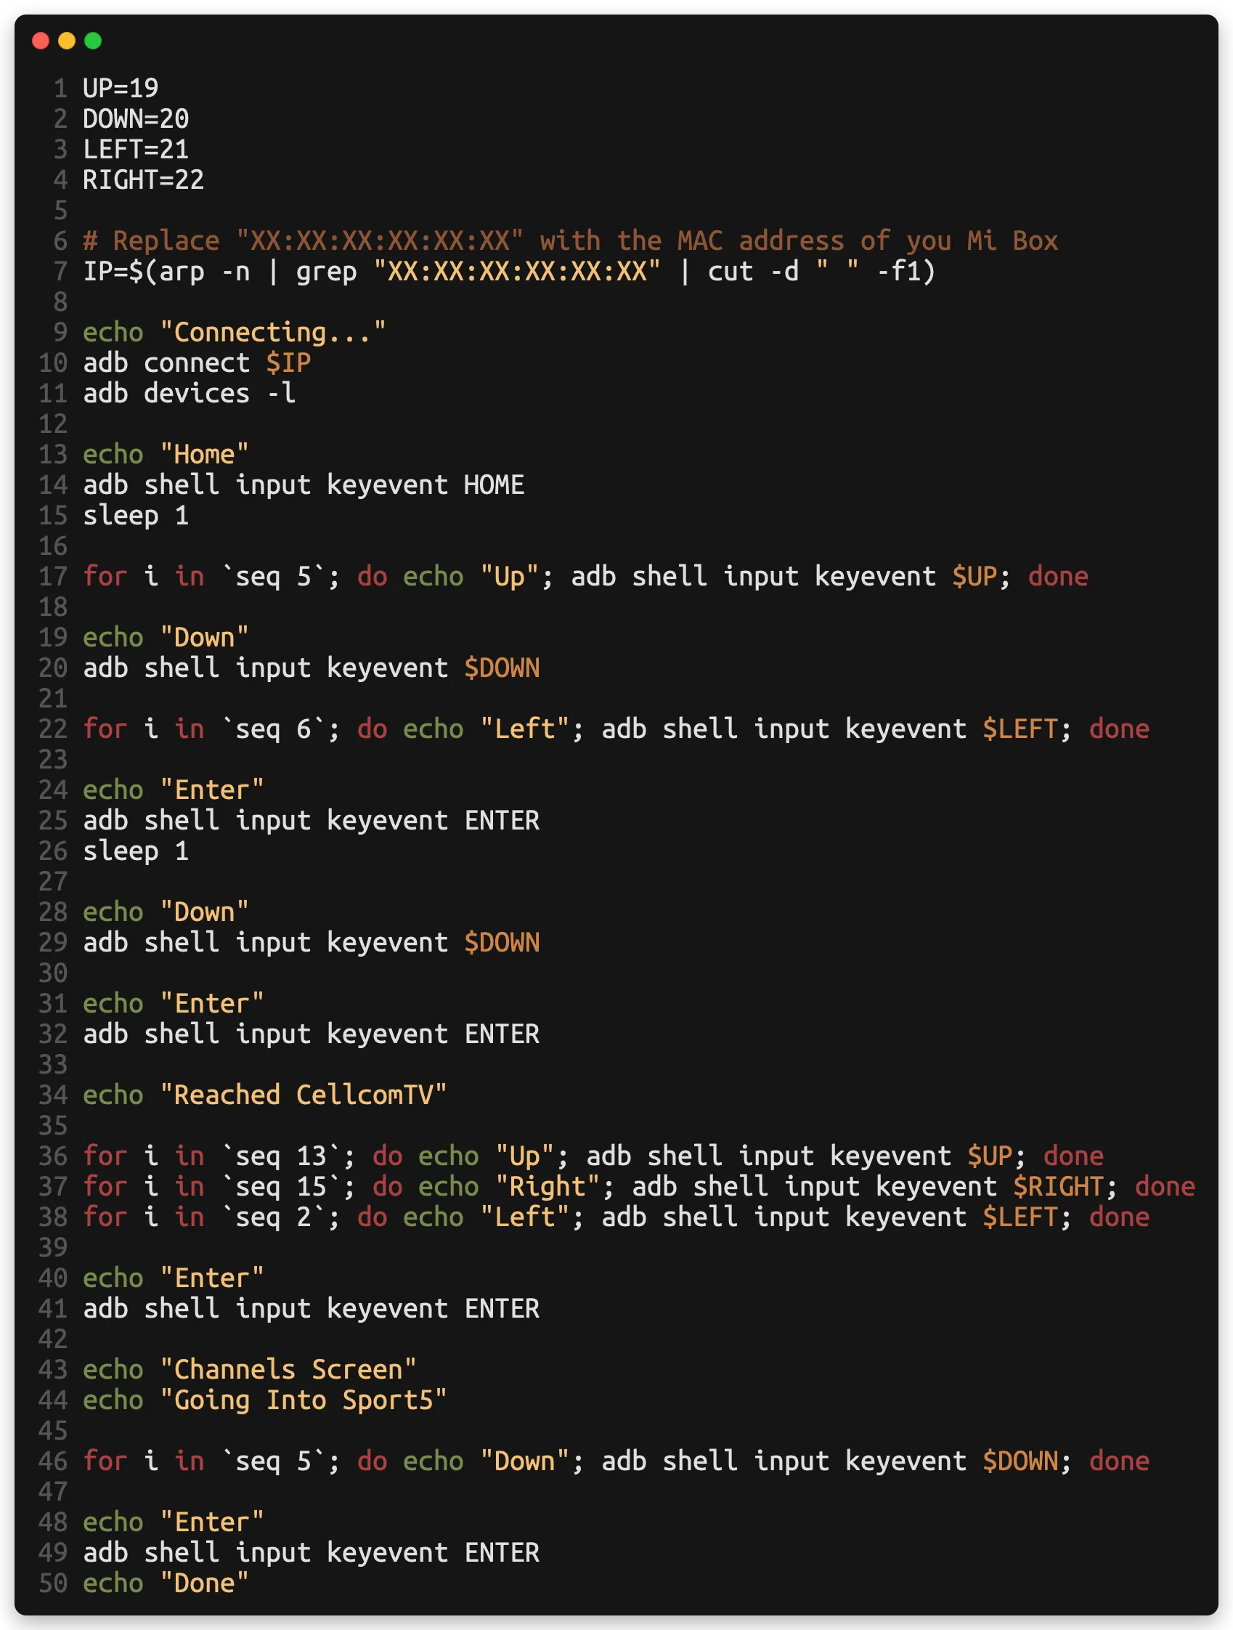Click the $RIGHT variable on line 37
1233x1630 pixels.
[1059, 1186]
